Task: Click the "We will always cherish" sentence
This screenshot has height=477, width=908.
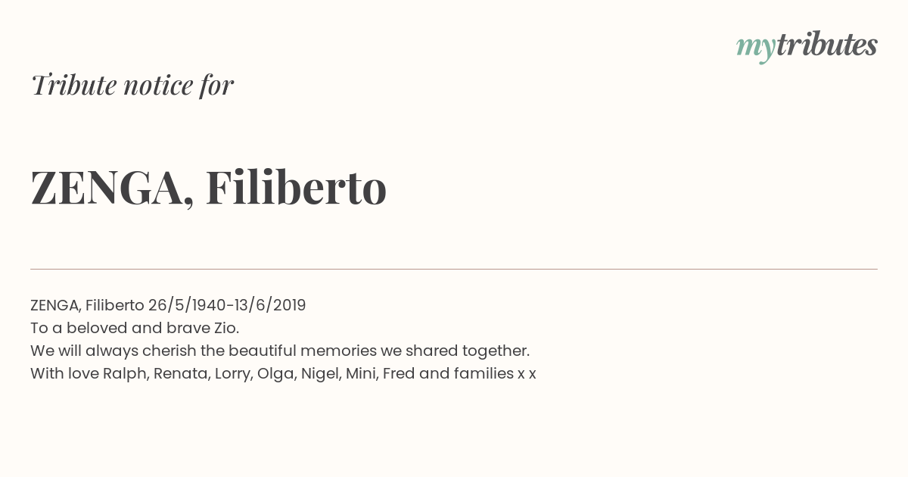Action: click(280, 351)
